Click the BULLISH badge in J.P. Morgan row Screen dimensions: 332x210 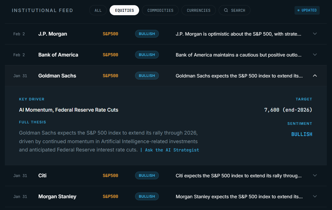(147, 34)
